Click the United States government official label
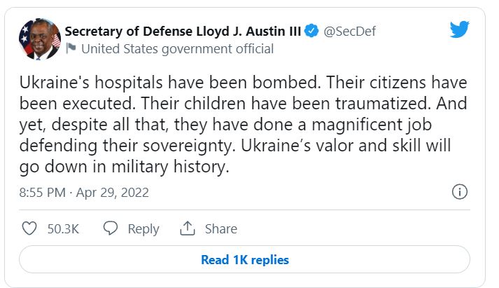The width and height of the screenshot is (499, 288). 178,49
